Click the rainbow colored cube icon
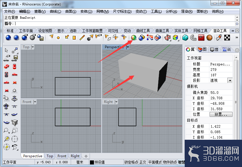The image size is (242, 167). pyautogui.click(x=176, y=38)
